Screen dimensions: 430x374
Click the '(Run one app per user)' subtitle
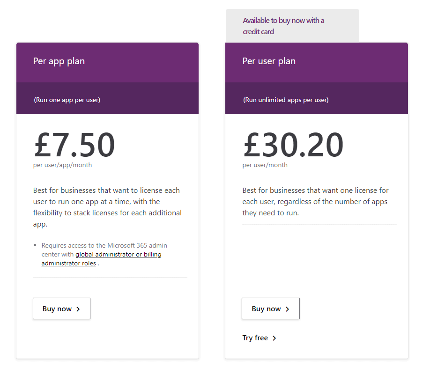click(67, 100)
